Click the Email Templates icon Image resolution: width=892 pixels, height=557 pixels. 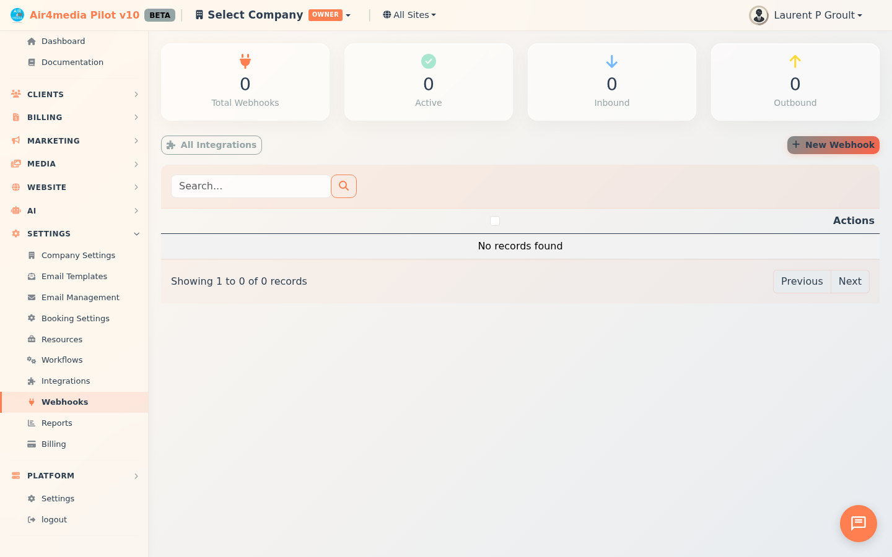tap(31, 276)
